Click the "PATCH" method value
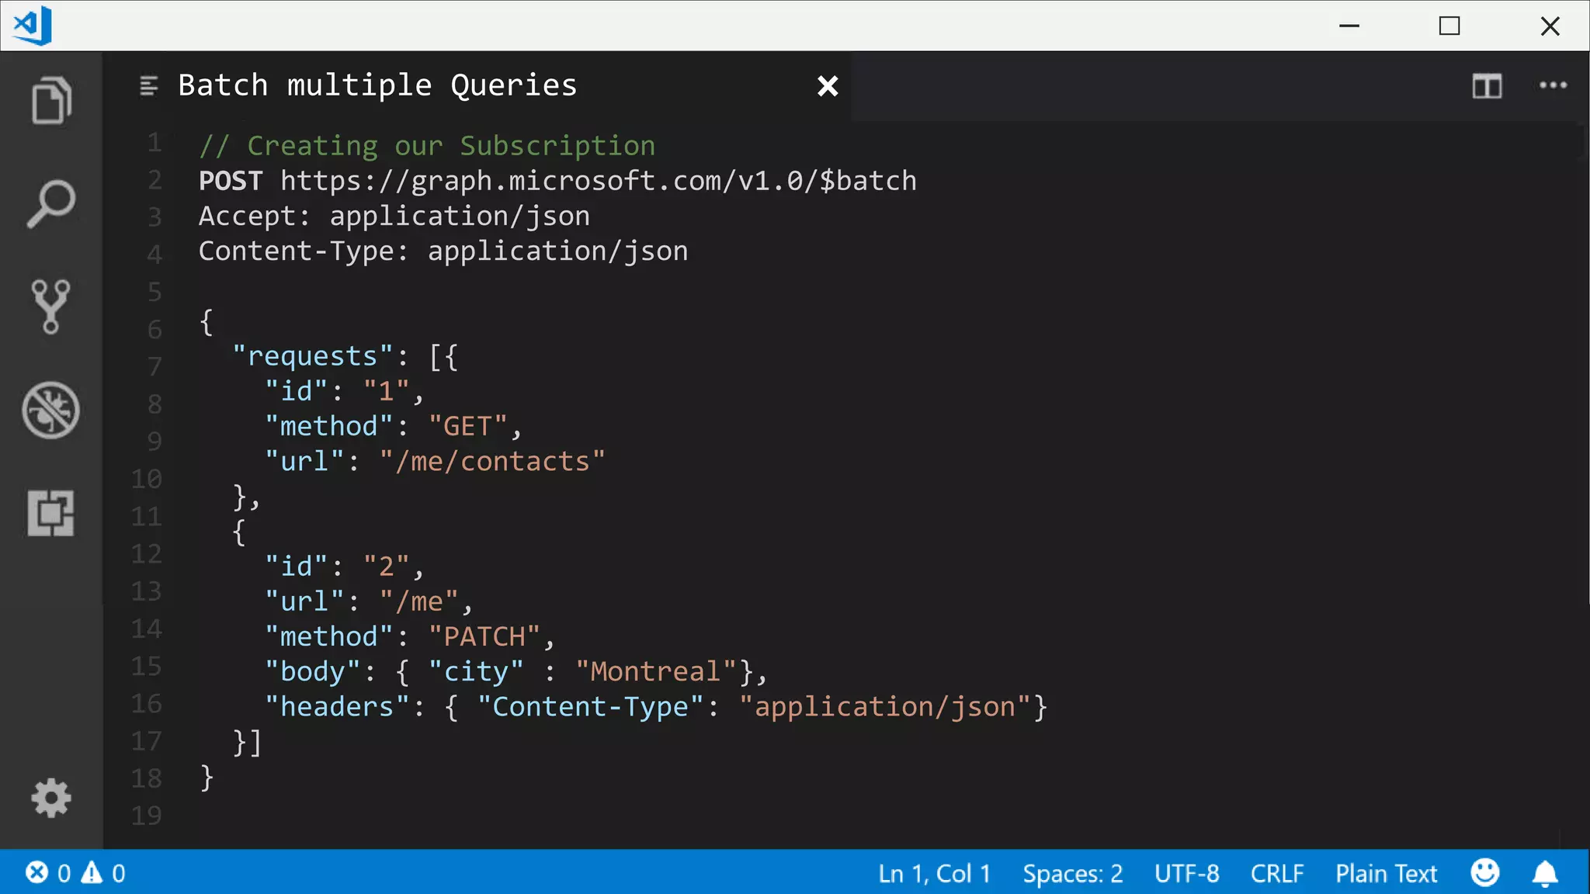Screen dimensions: 1590x894 point(484,636)
